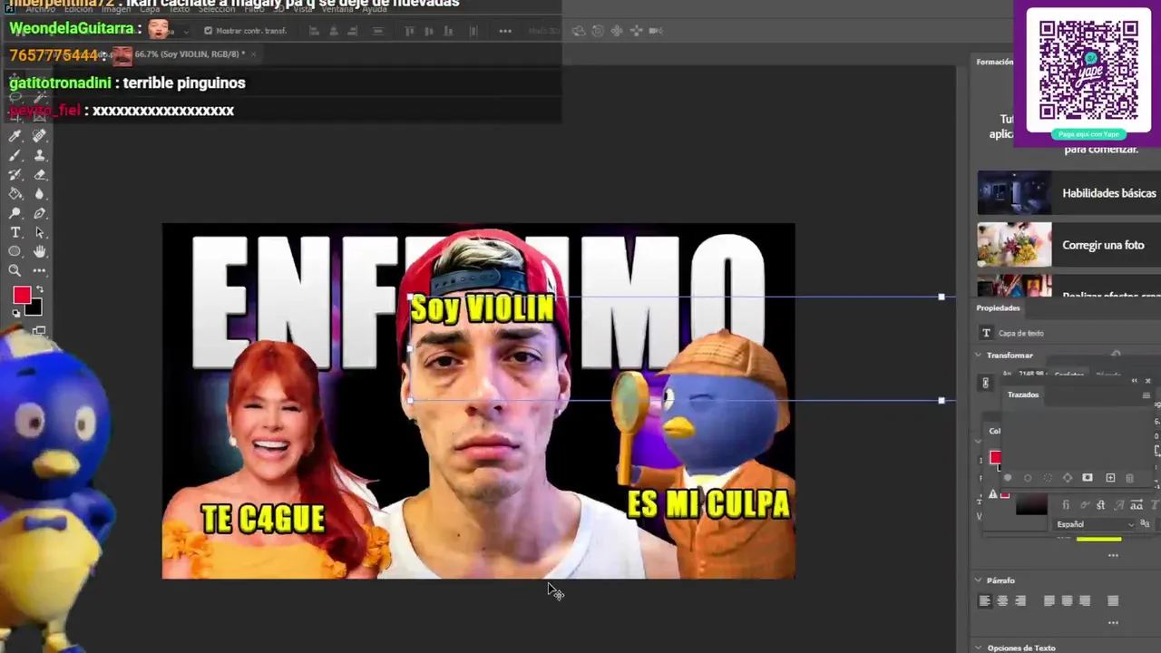Justify paragraph with last line left
Screen dimensions: 1161x653
click(x=1049, y=600)
